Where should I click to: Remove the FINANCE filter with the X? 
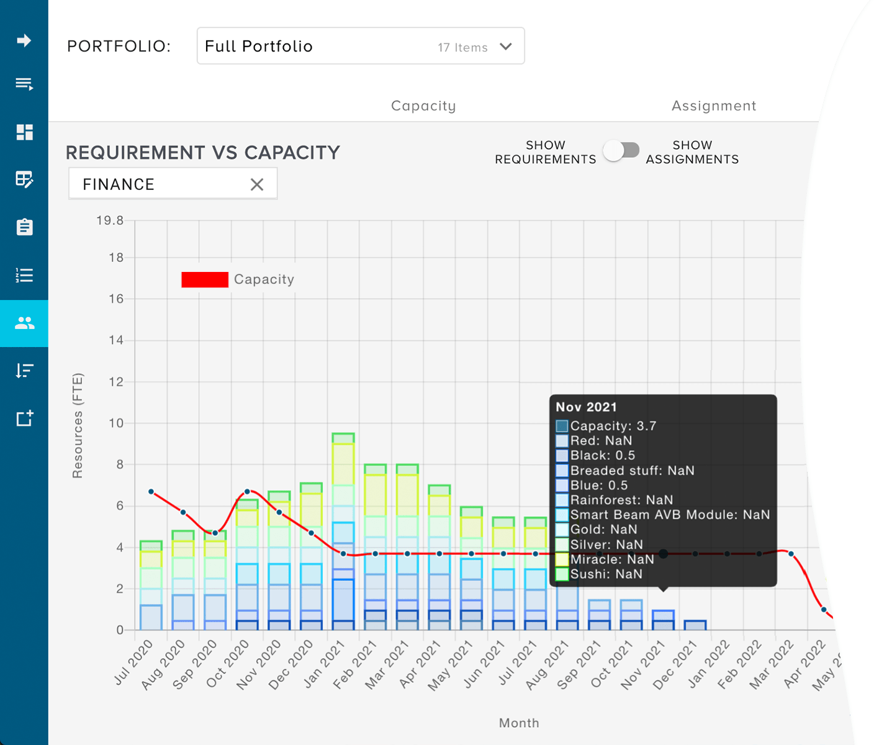(257, 184)
